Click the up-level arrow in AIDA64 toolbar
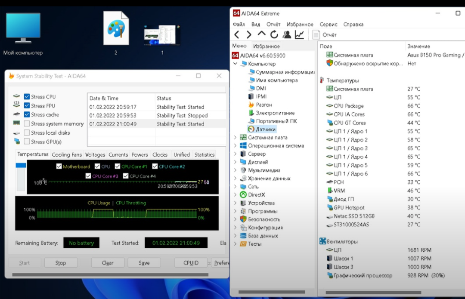Screen dimensions: 465x299 261,34
